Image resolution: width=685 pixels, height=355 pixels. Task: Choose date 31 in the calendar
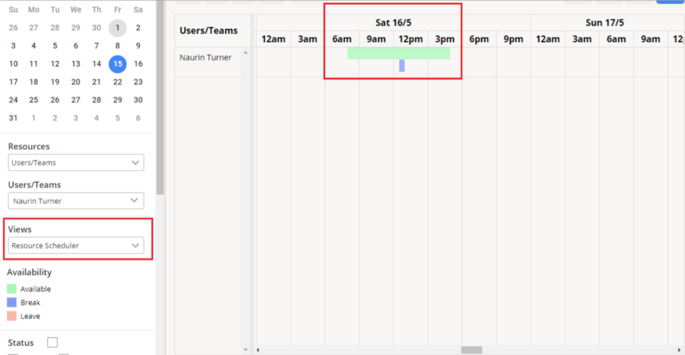13,118
